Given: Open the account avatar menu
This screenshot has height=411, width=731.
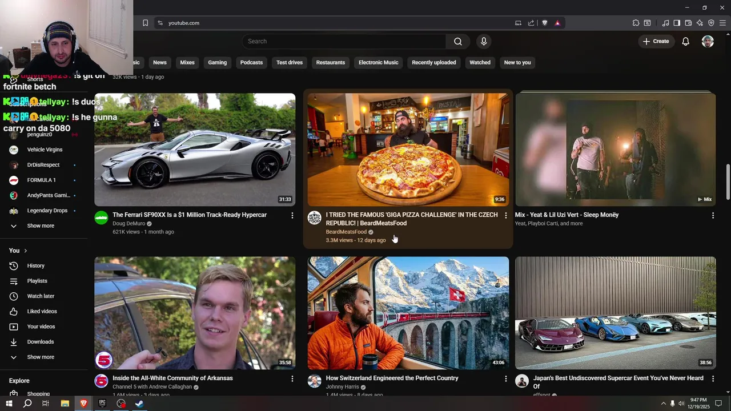Looking at the screenshot, I should [708, 41].
